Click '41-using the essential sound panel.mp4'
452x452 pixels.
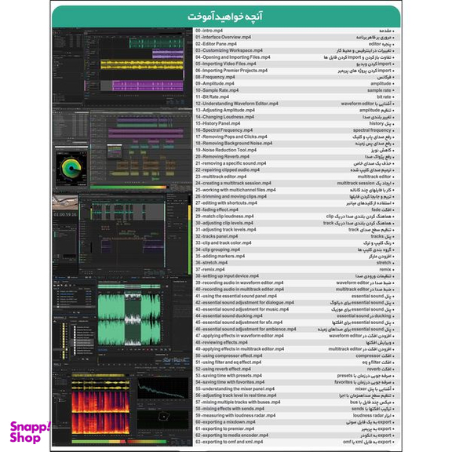[236, 296]
